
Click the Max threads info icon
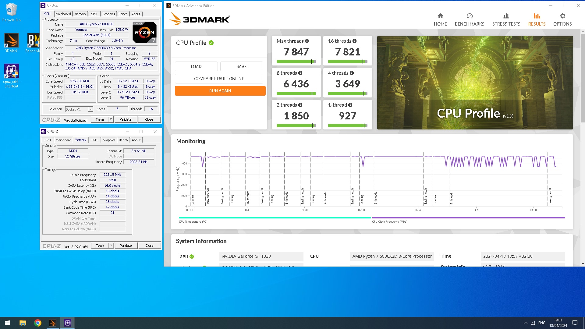pyautogui.click(x=307, y=41)
